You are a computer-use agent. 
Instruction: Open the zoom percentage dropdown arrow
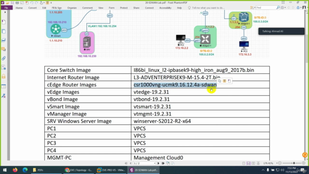click(x=277, y=163)
